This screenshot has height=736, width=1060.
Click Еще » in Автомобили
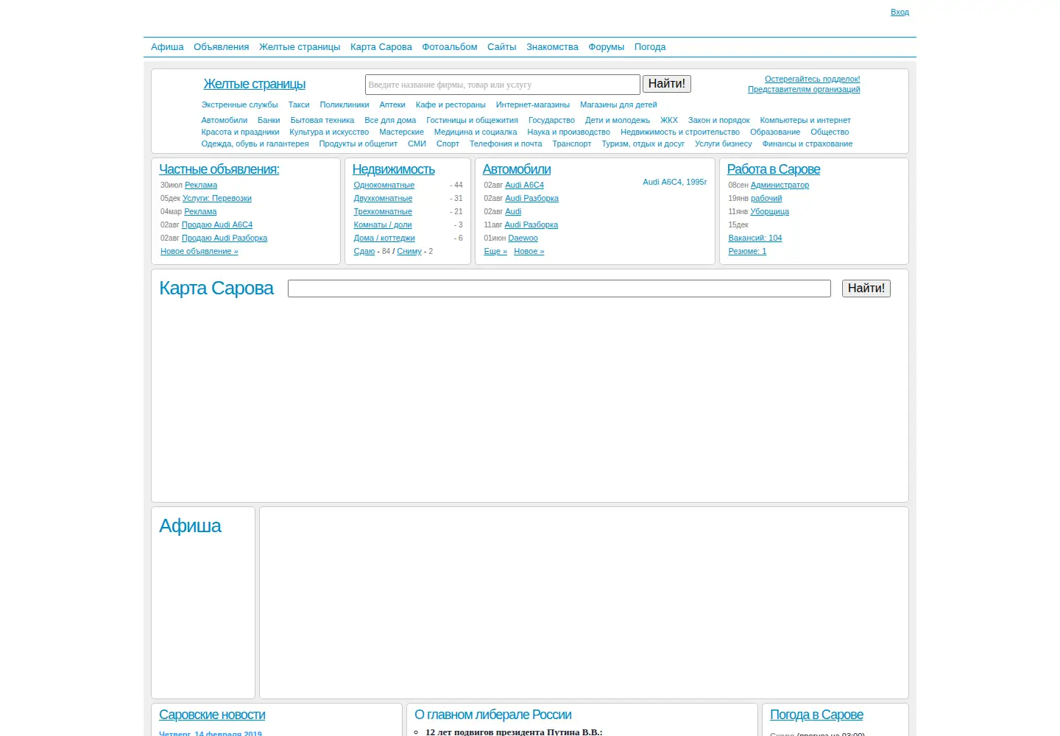(495, 251)
